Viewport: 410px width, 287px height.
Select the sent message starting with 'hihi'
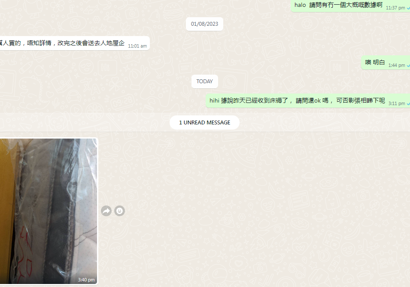[x=308, y=101]
